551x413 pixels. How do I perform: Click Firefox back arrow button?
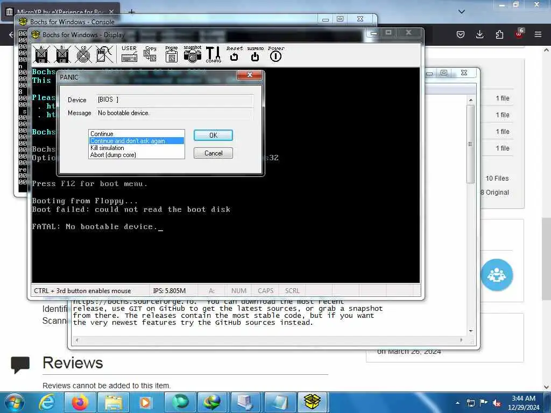pyautogui.click(x=11, y=34)
